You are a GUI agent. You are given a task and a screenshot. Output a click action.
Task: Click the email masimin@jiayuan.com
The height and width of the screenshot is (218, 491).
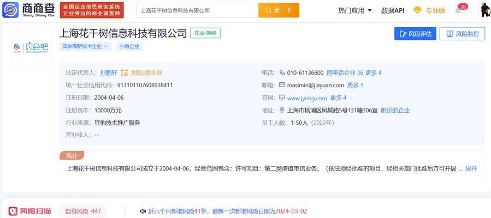pyautogui.click(x=315, y=85)
